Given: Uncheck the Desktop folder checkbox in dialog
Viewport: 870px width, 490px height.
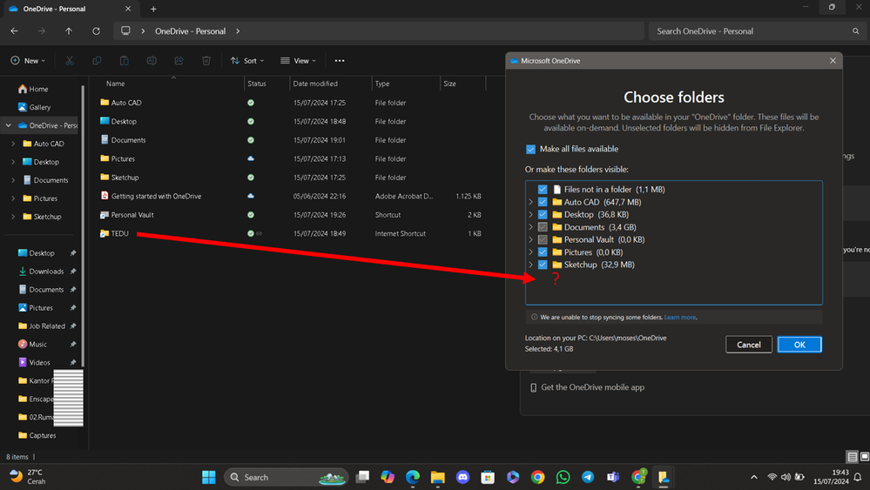Looking at the screenshot, I should (543, 214).
